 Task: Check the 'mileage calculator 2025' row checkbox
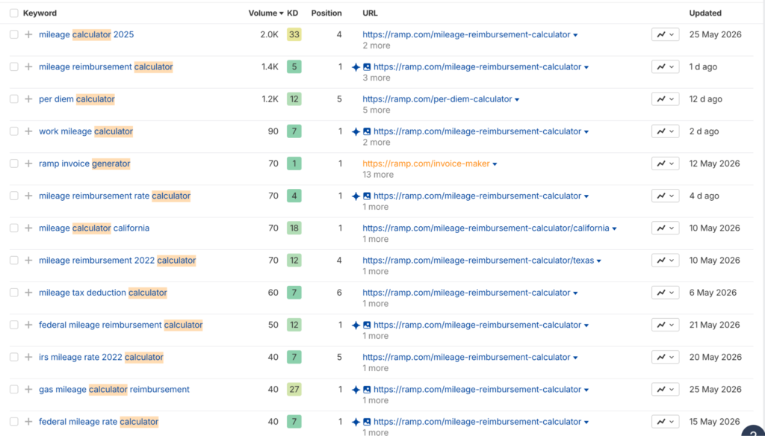click(x=13, y=34)
